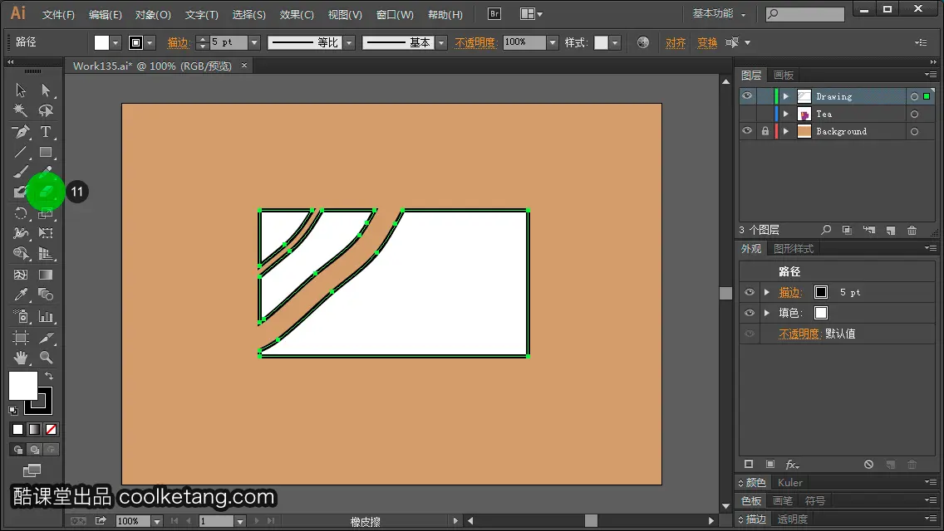Switch to the 画板 tab
The width and height of the screenshot is (944, 531).
coord(784,76)
